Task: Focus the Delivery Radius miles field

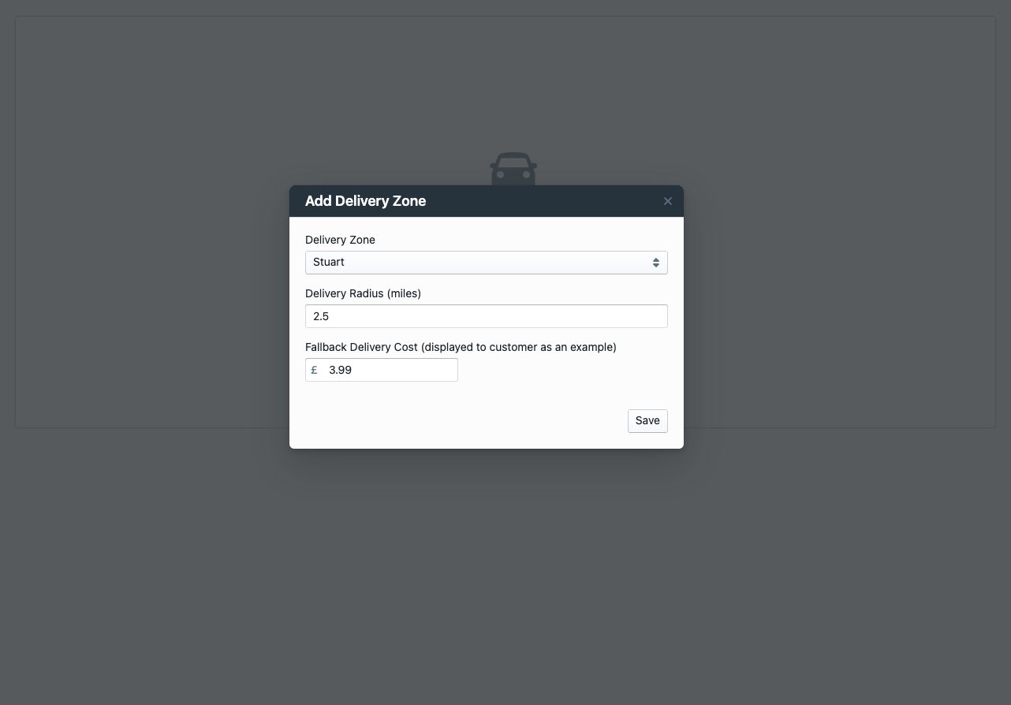Action: click(486, 316)
